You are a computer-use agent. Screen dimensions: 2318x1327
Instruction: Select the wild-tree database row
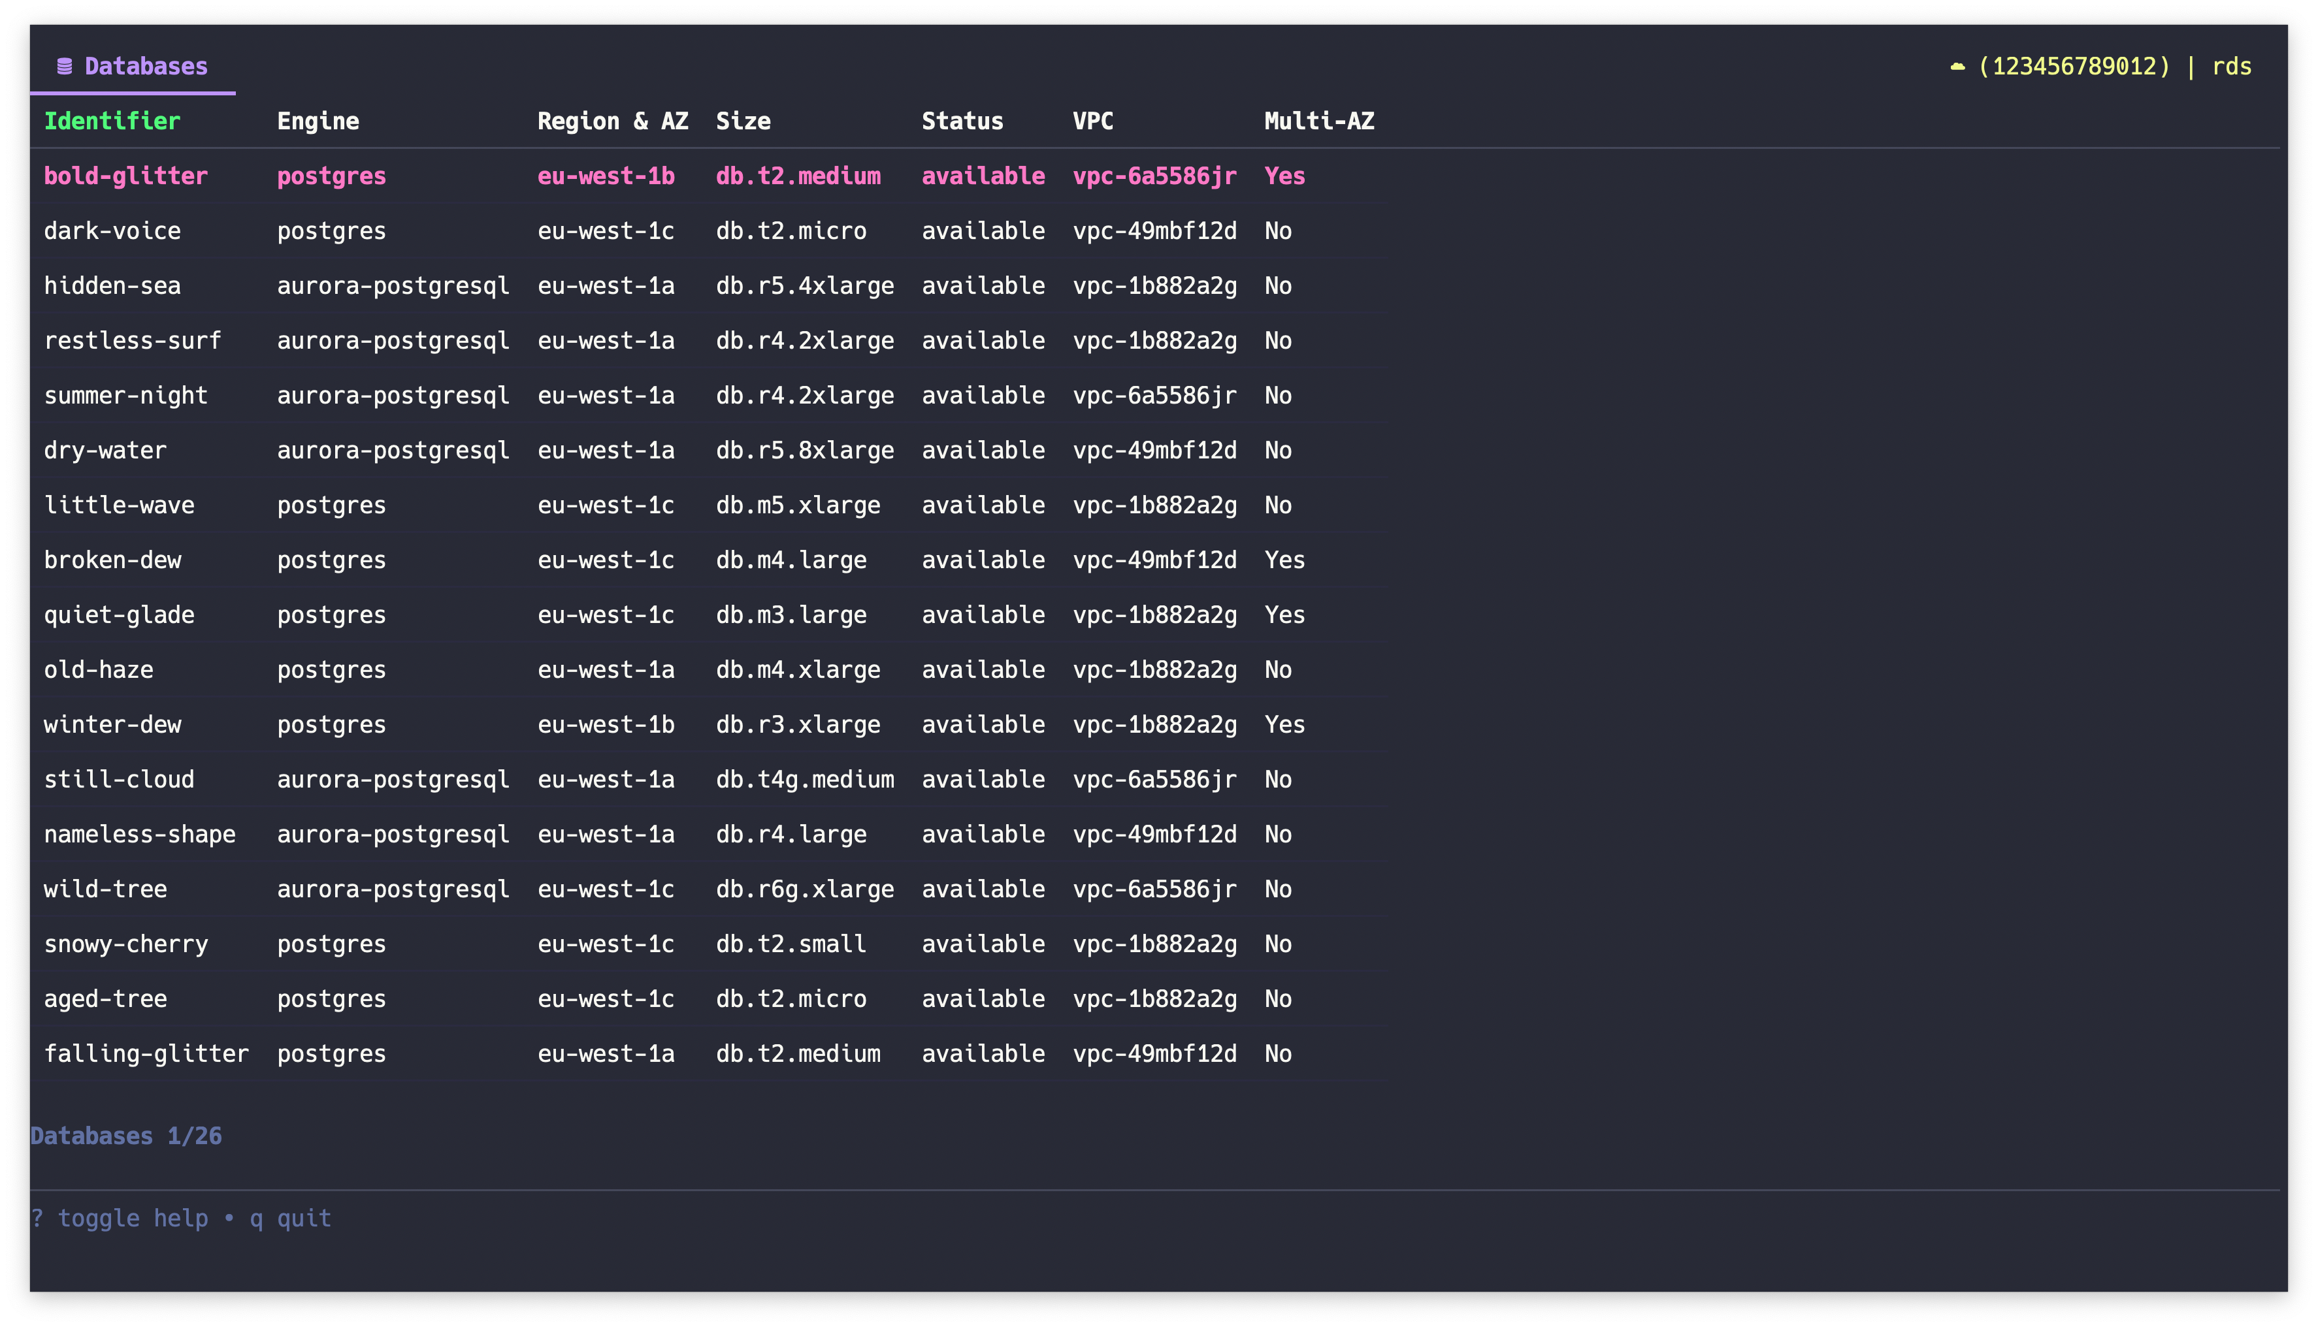(x=708, y=889)
